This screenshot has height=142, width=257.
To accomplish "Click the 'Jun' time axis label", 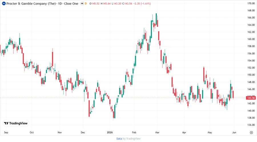I will 234,132.
